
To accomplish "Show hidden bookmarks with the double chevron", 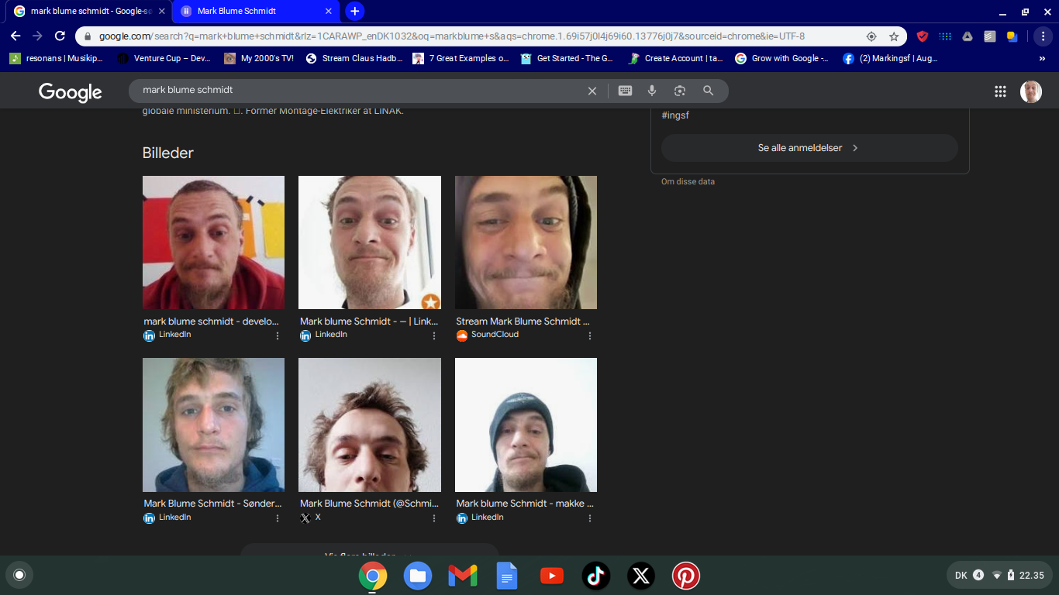I will point(1042,58).
